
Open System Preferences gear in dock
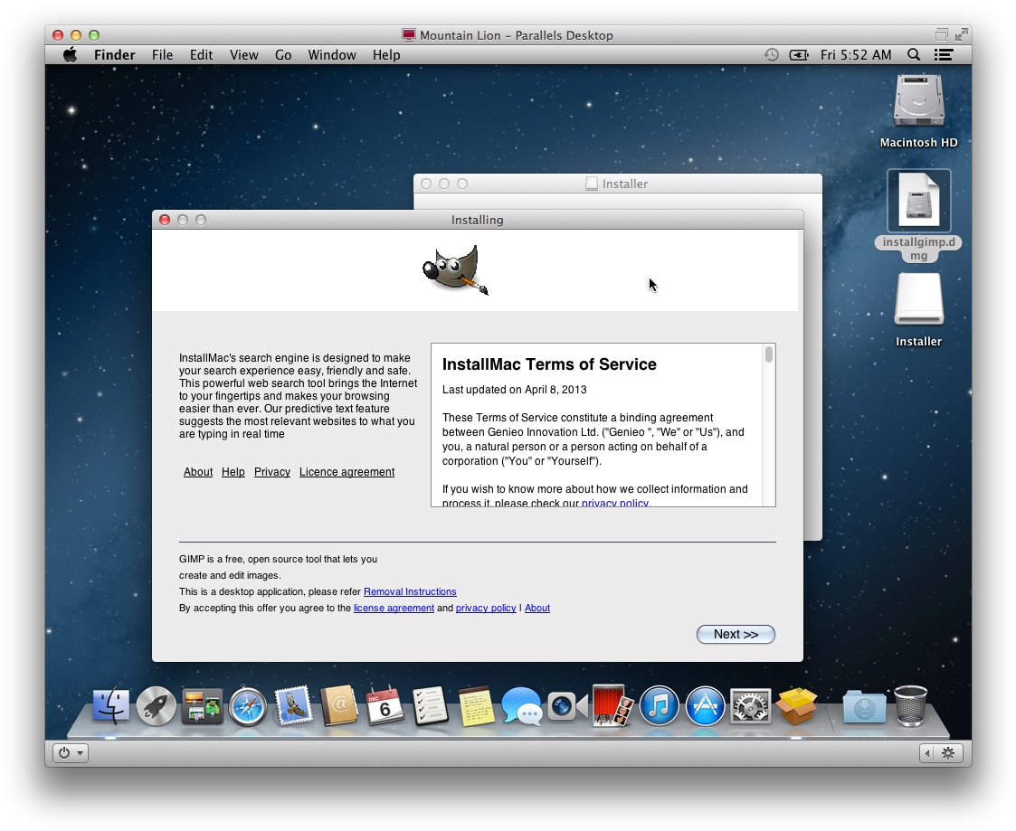click(x=750, y=705)
